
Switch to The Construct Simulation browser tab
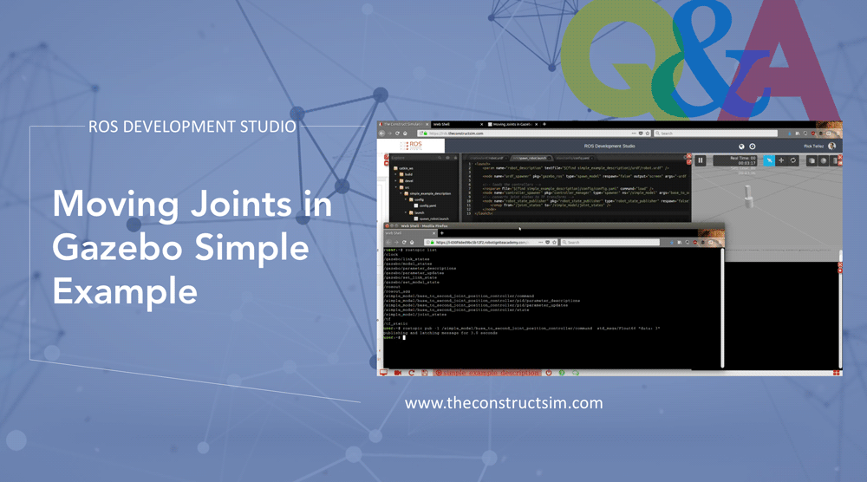click(403, 124)
